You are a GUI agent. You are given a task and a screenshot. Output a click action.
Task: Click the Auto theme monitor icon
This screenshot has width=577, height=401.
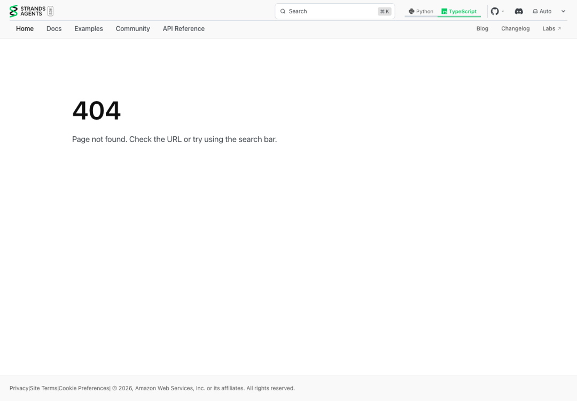coord(535,11)
